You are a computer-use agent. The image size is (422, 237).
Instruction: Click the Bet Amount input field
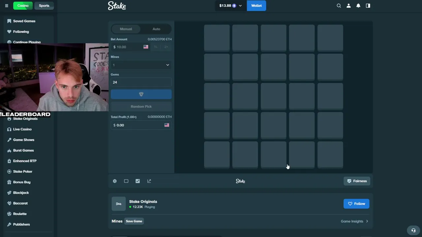click(x=131, y=47)
